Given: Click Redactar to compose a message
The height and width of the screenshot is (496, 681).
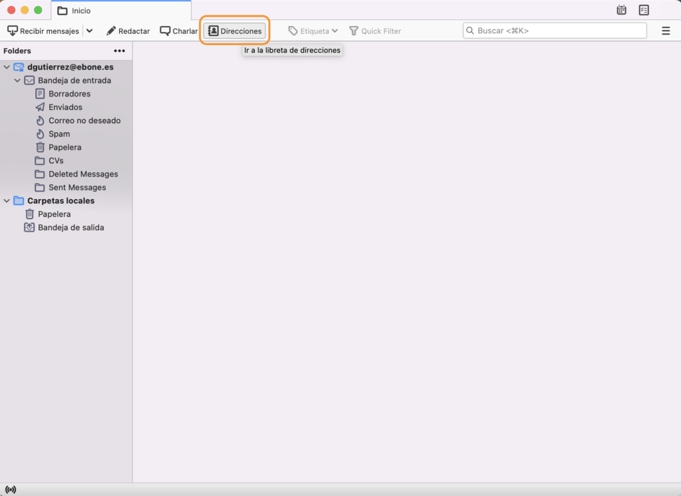Looking at the screenshot, I should click(x=128, y=31).
